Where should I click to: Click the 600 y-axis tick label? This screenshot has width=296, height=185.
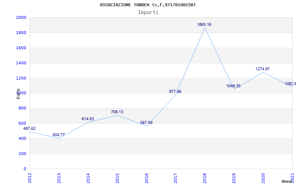[x=23, y=124]
